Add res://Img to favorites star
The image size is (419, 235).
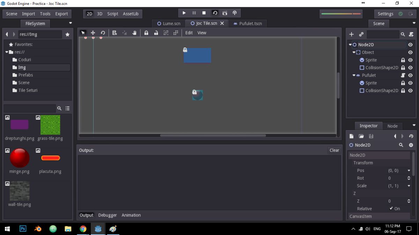point(67,35)
